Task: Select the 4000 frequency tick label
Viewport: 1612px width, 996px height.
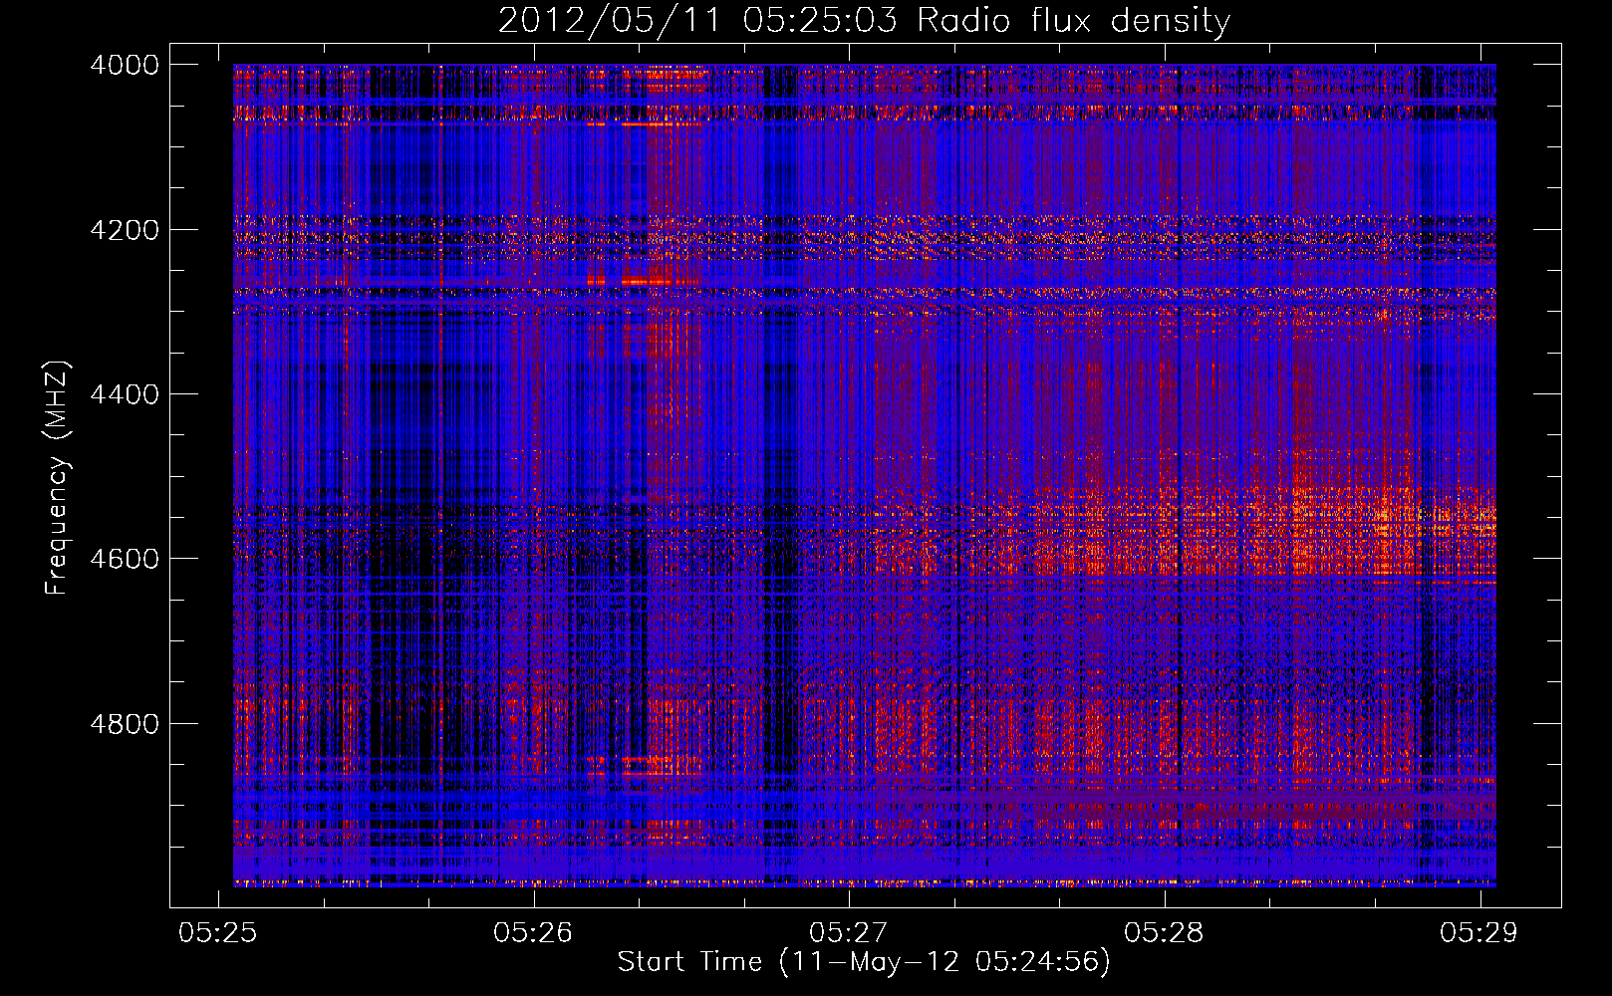Action: pyautogui.click(x=125, y=65)
